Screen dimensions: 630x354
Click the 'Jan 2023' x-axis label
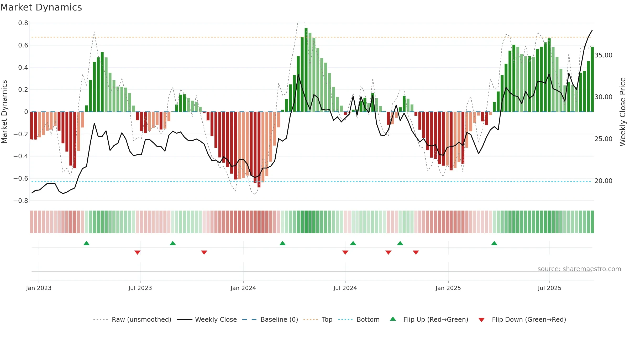coord(39,288)
